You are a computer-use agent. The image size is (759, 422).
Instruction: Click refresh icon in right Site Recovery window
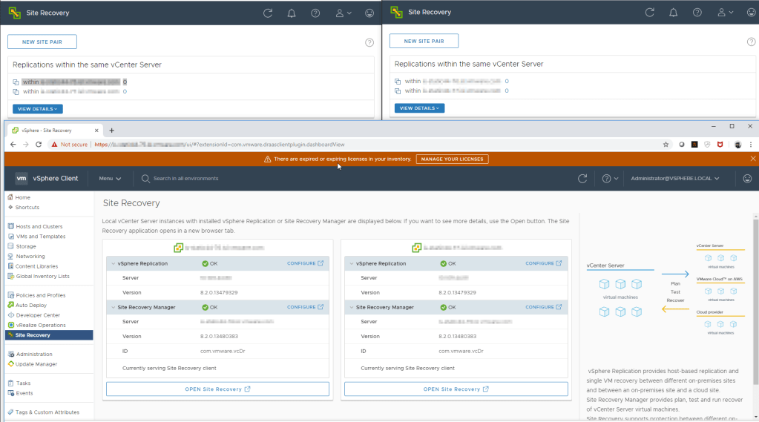coord(650,13)
